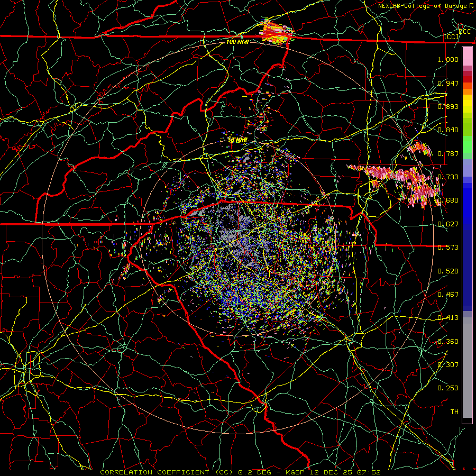Click the 0.2 DEG elevation text

pos(254,472)
